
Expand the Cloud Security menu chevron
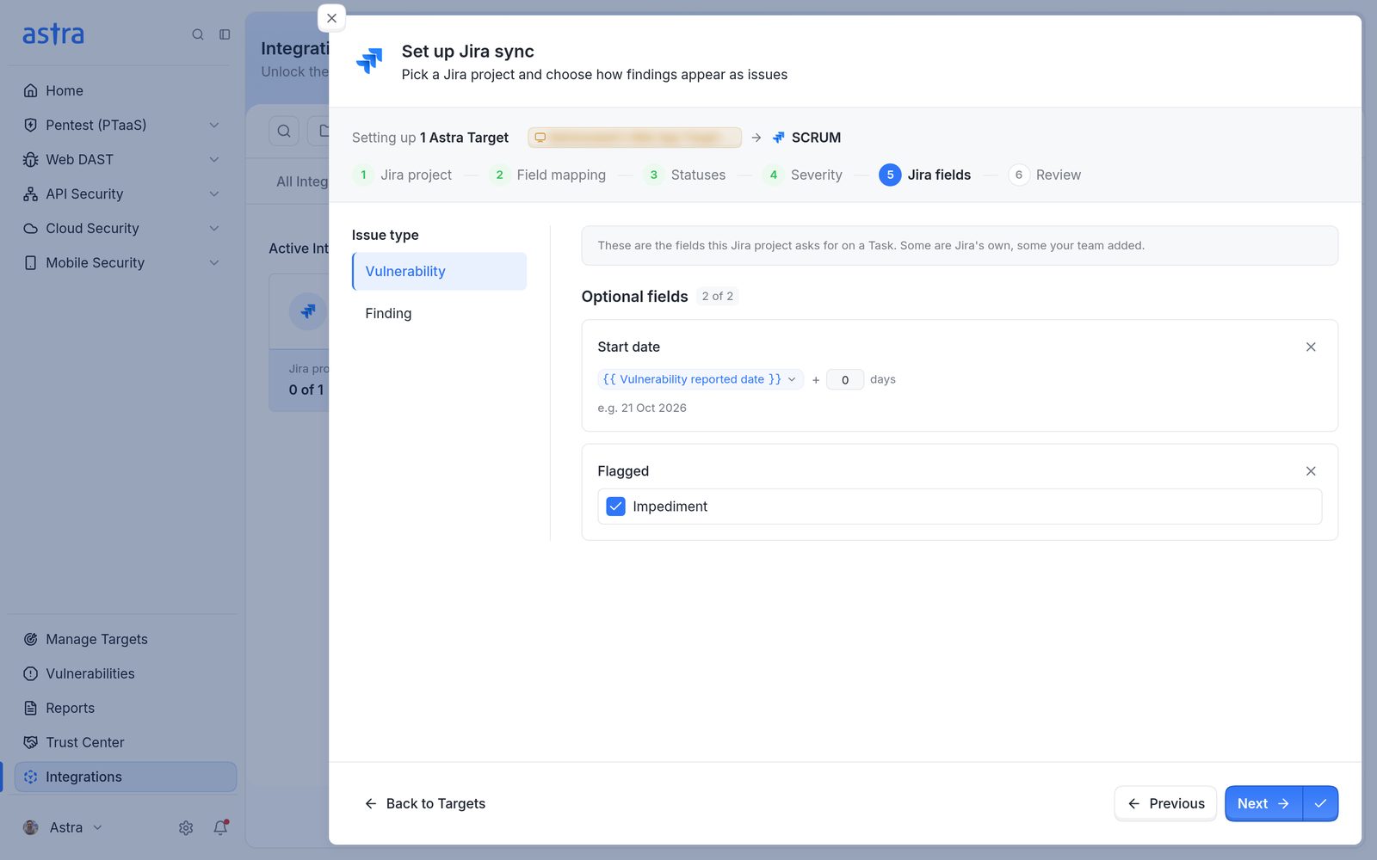pyautogui.click(x=214, y=228)
